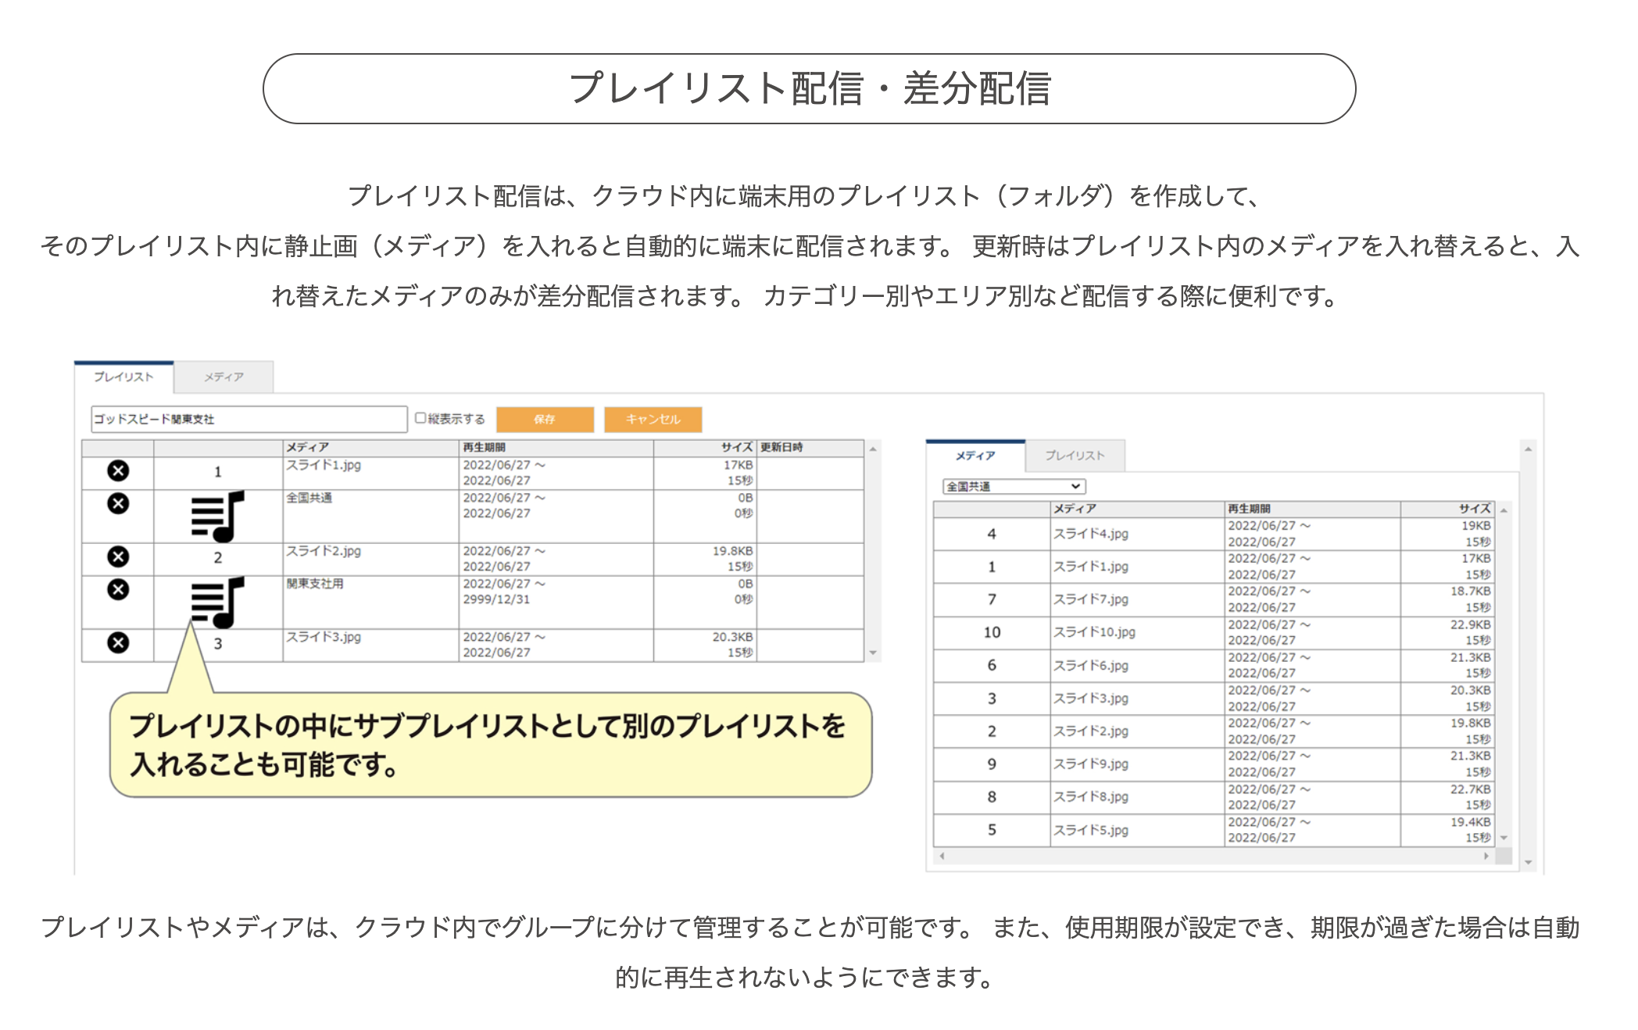The width and height of the screenshot is (1638, 1030).
Task: Click playlist name field ゴッドスピード関東支社
Action: point(249,419)
